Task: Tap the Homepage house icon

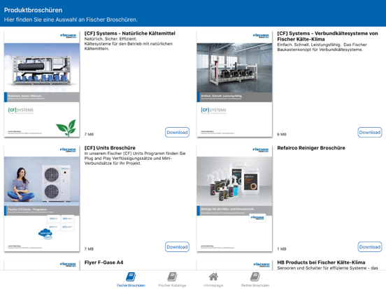Action: 213,276
